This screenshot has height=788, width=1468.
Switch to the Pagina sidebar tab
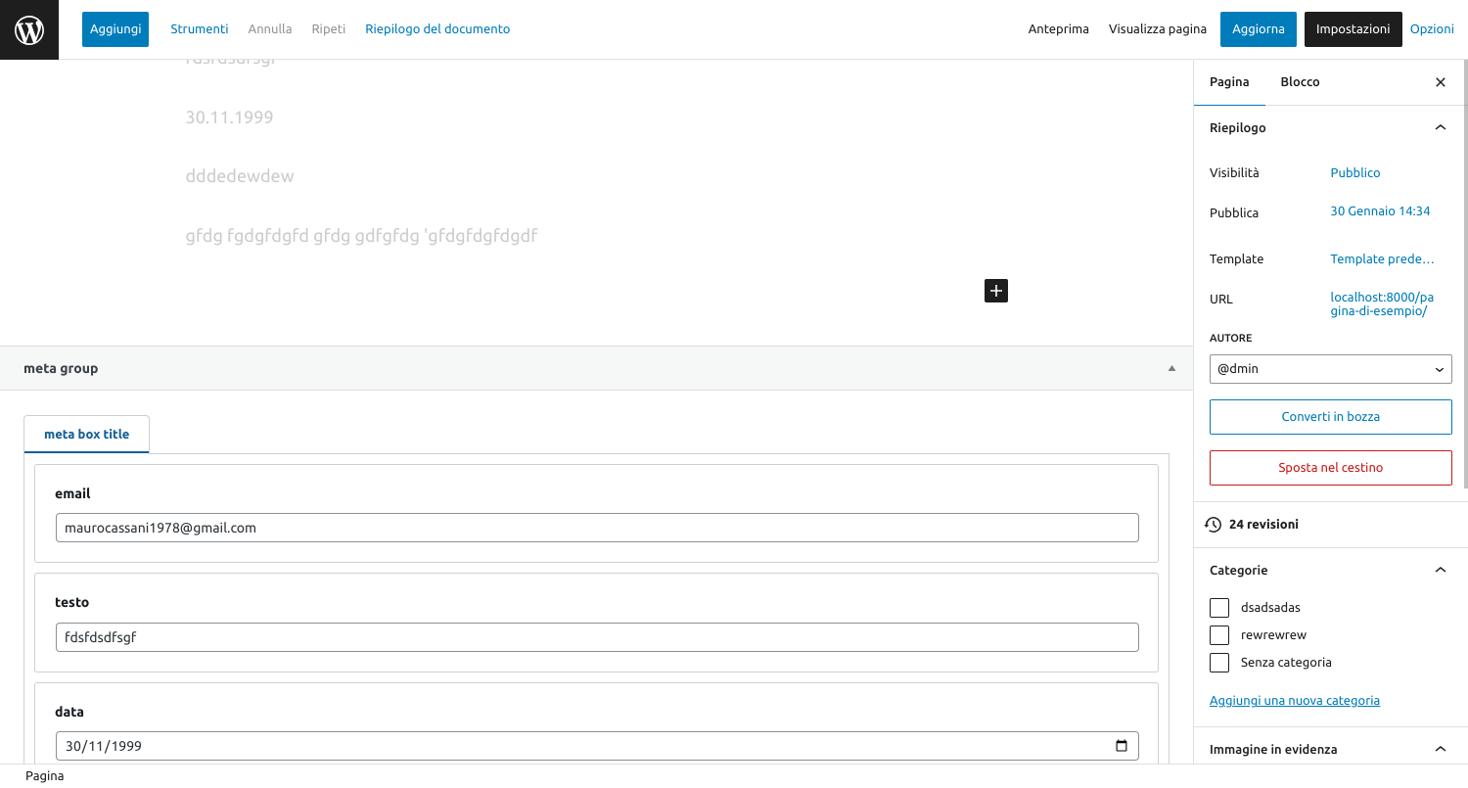1229,82
